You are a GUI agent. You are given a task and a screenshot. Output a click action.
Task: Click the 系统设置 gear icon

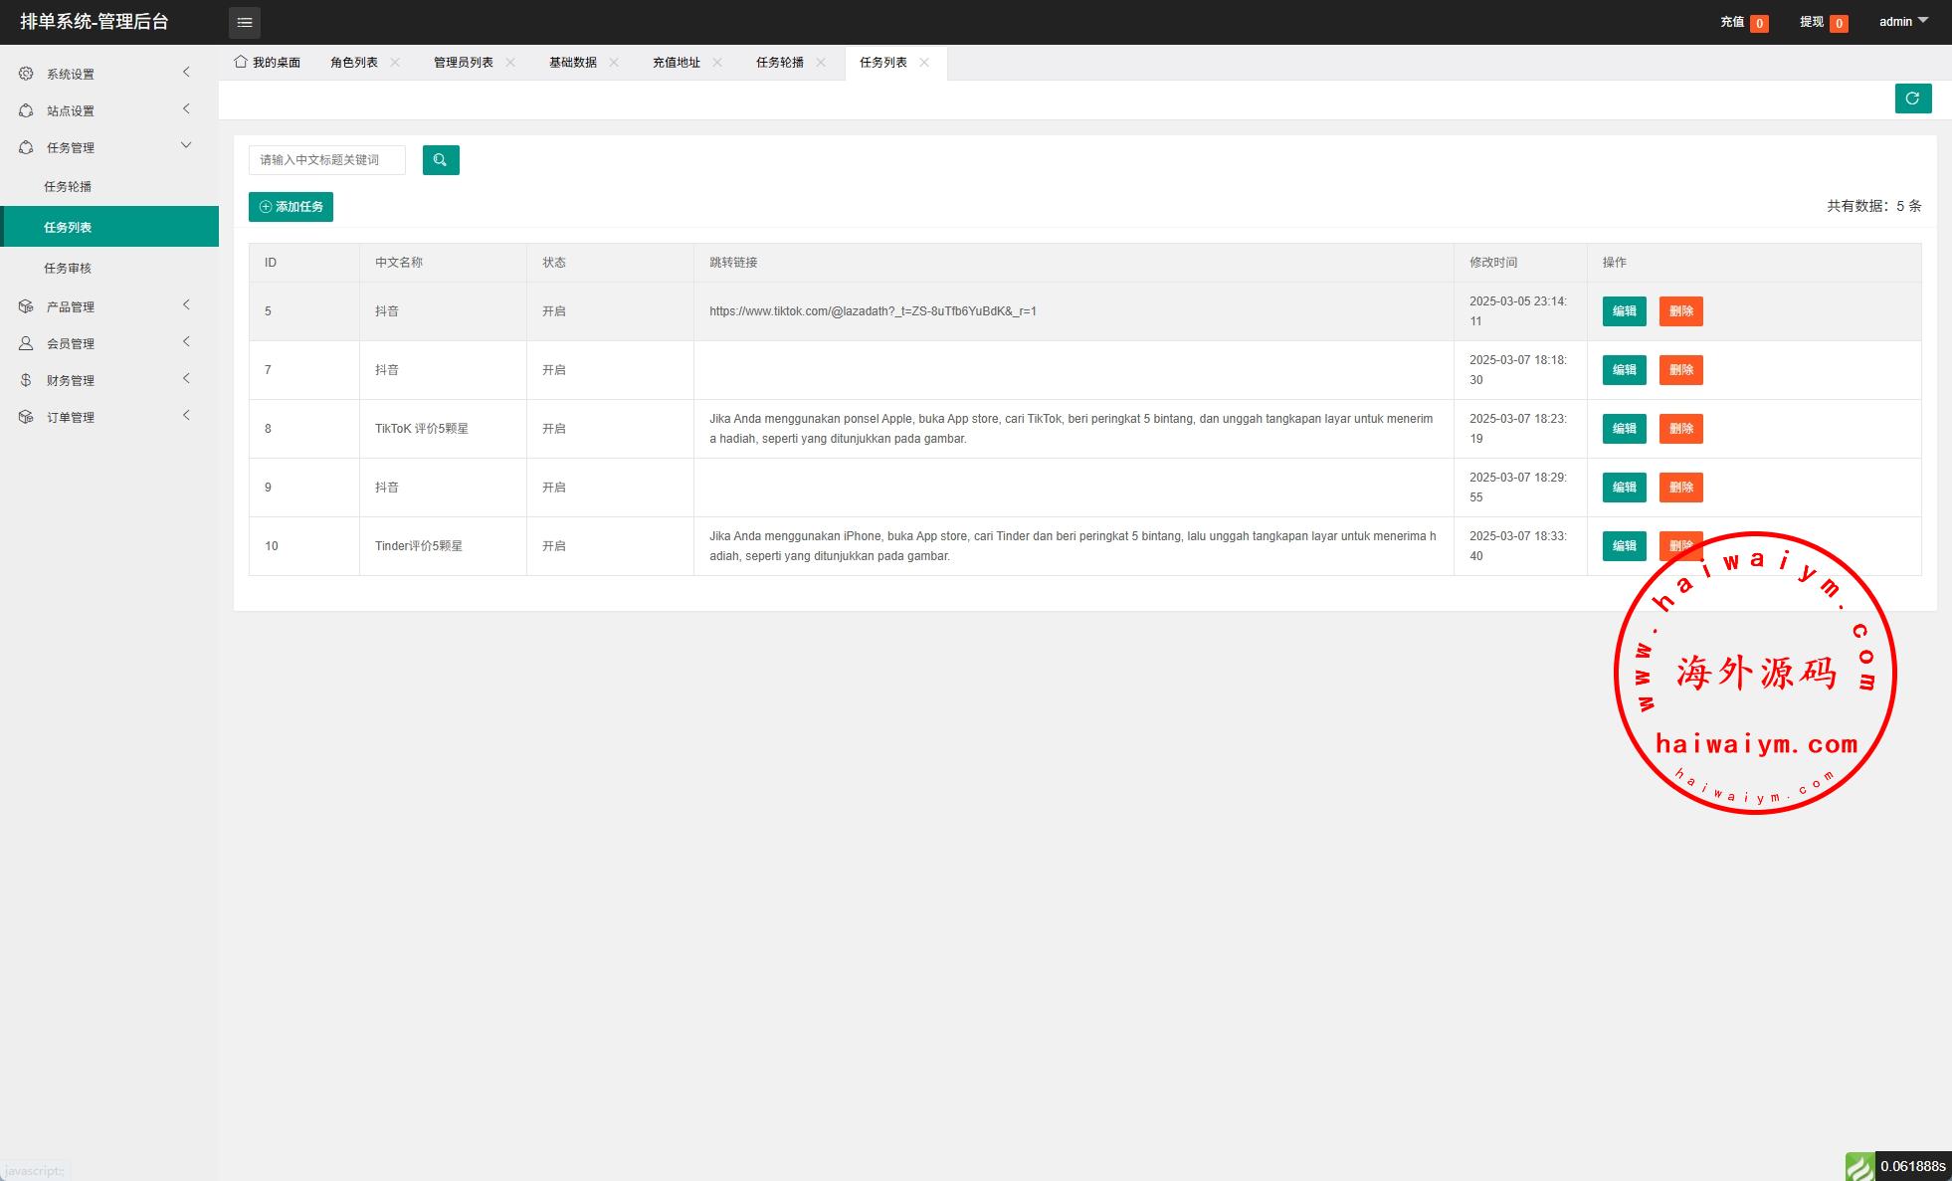pyautogui.click(x=26, y=74)
